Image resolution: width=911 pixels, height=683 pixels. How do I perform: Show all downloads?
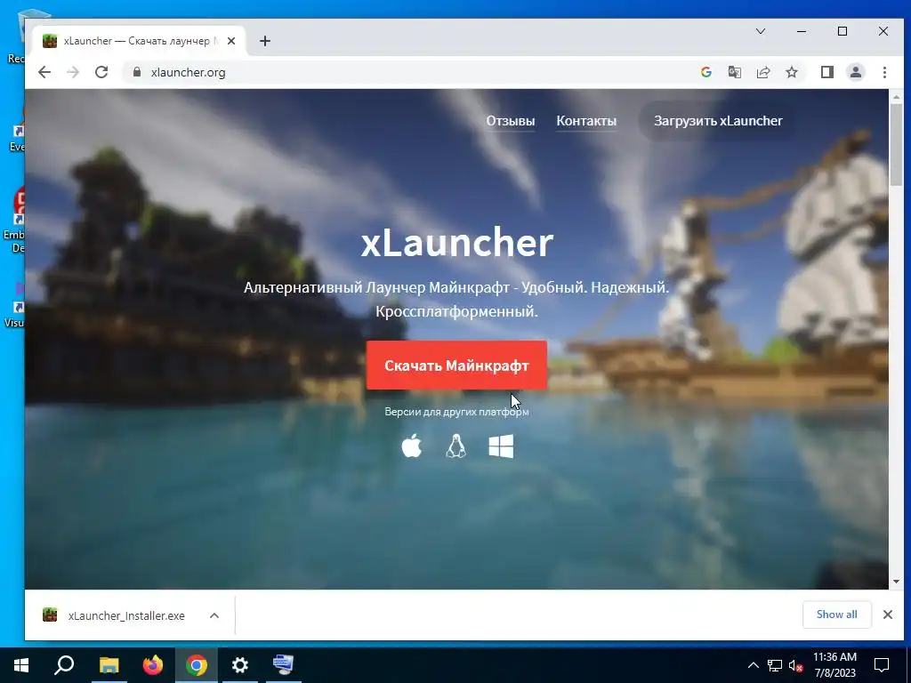pos(836,615)
